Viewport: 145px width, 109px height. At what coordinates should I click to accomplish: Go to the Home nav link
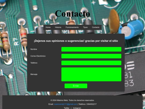[48, 27]
